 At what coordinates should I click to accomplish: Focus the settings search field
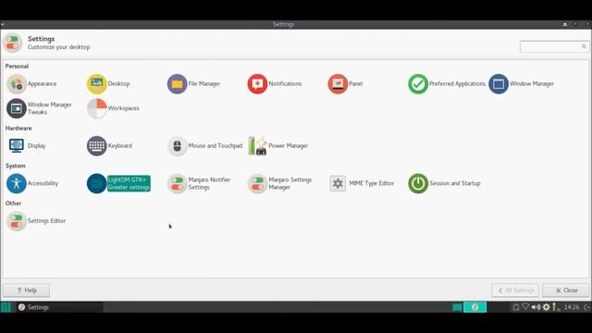(x=554, y=46)
